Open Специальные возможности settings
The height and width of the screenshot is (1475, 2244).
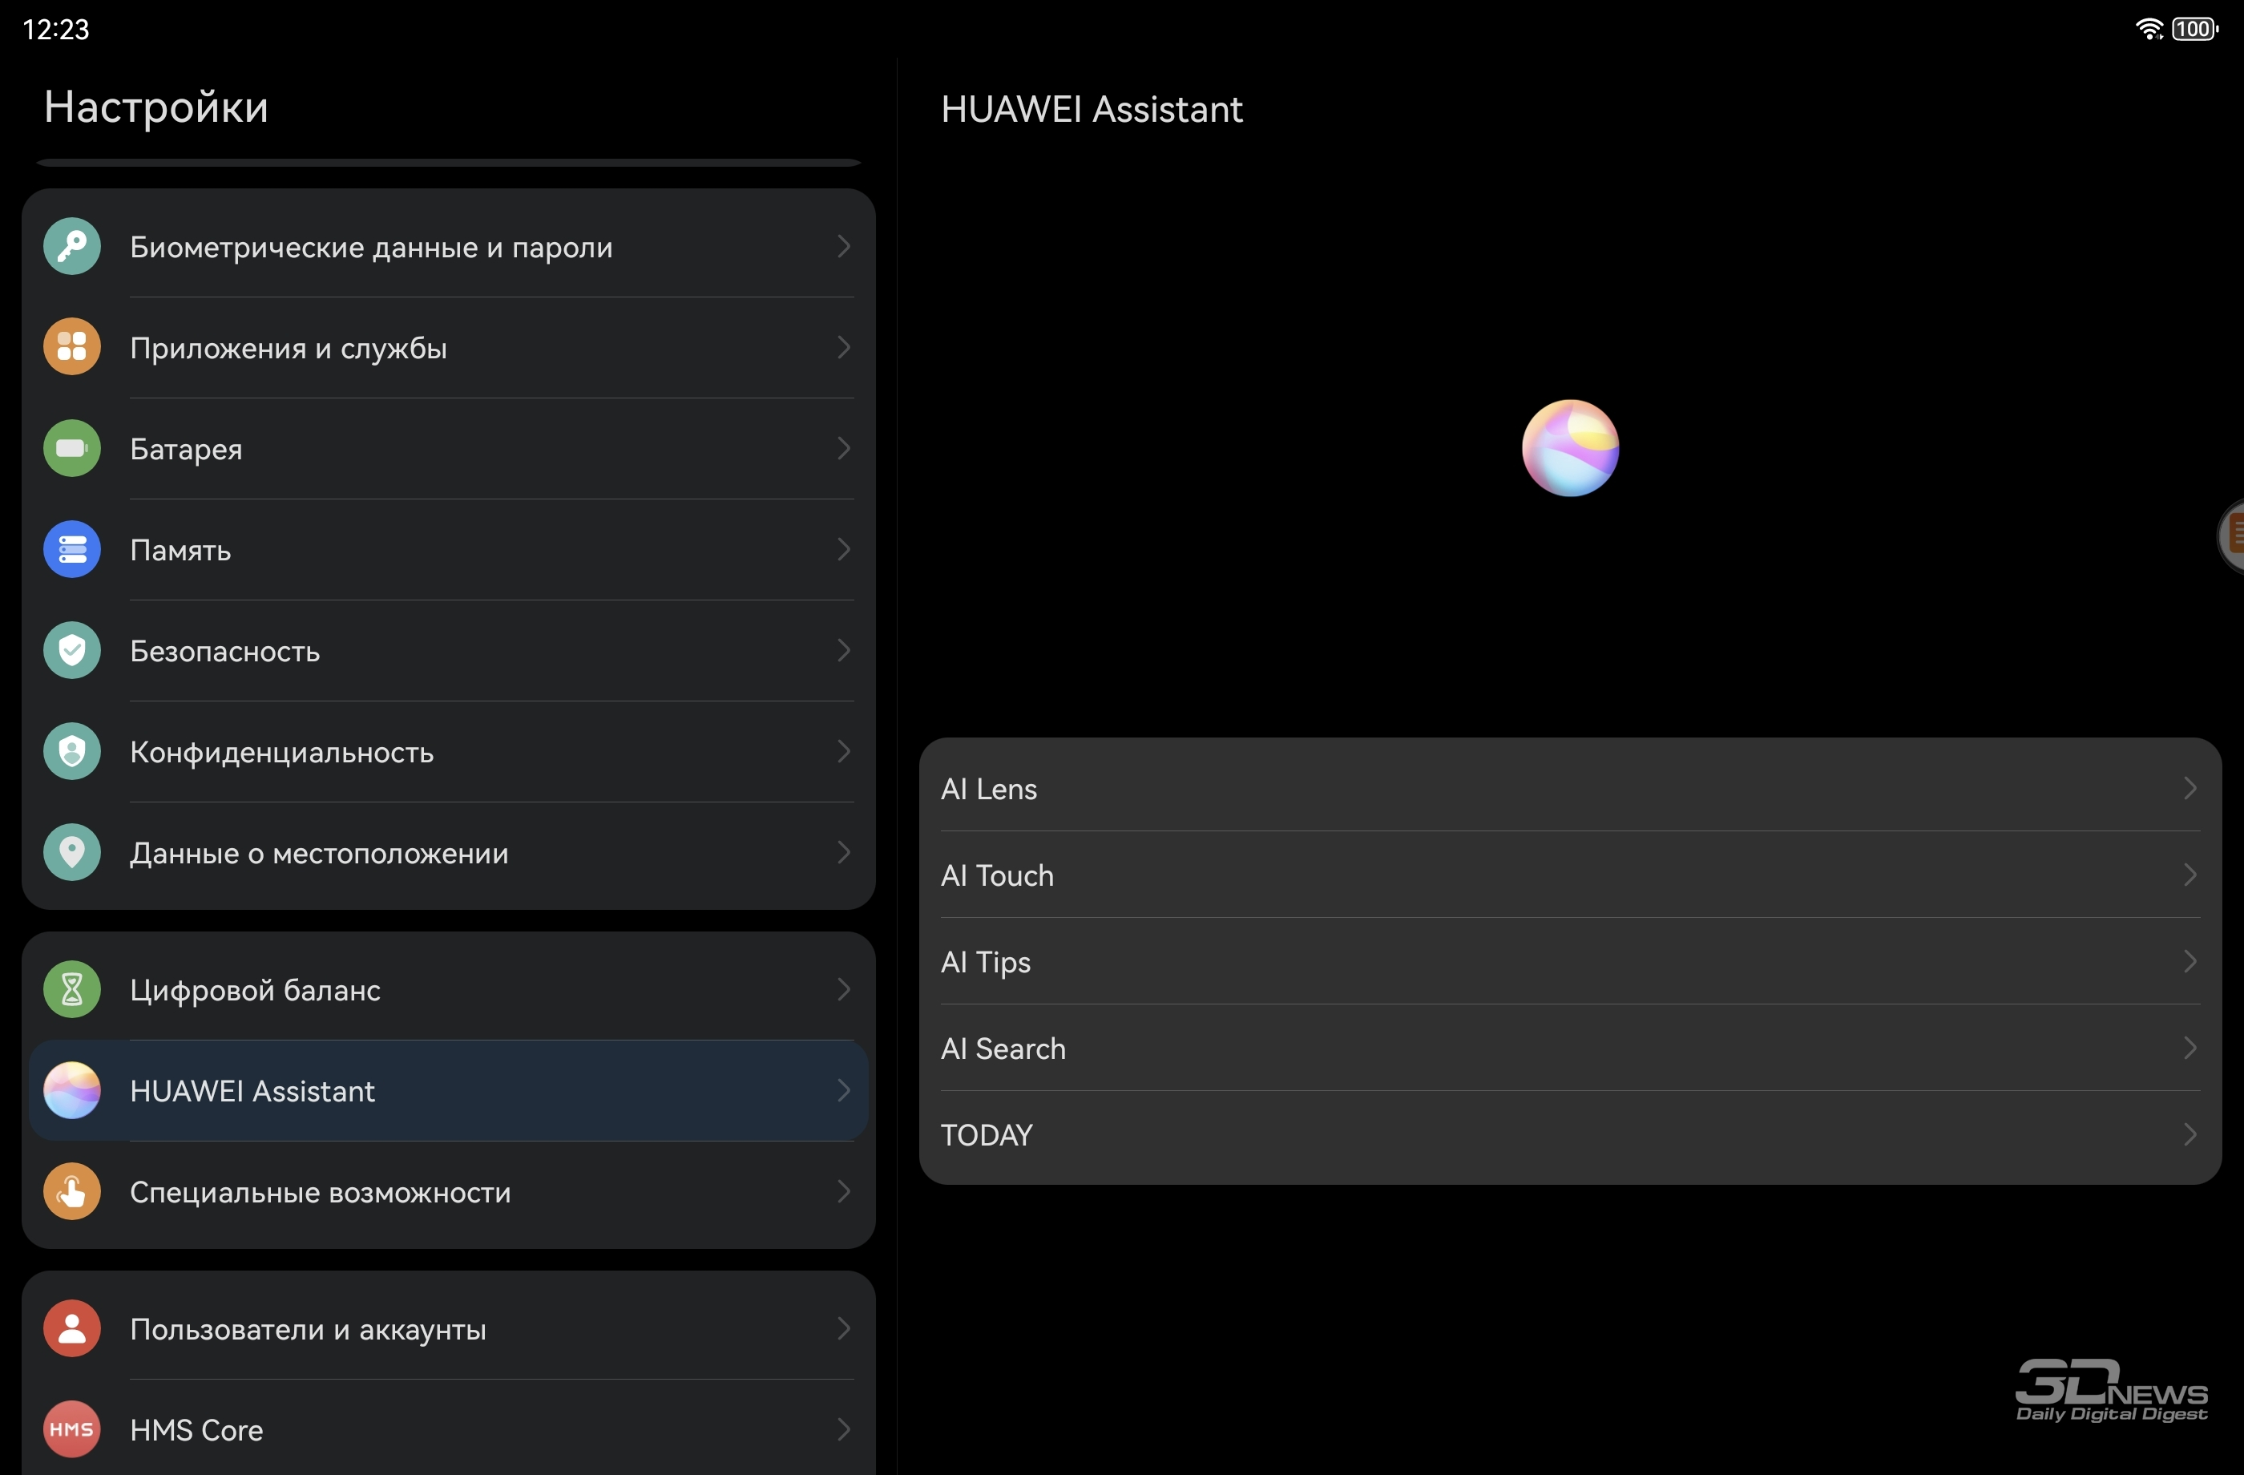pos(449,1191)
